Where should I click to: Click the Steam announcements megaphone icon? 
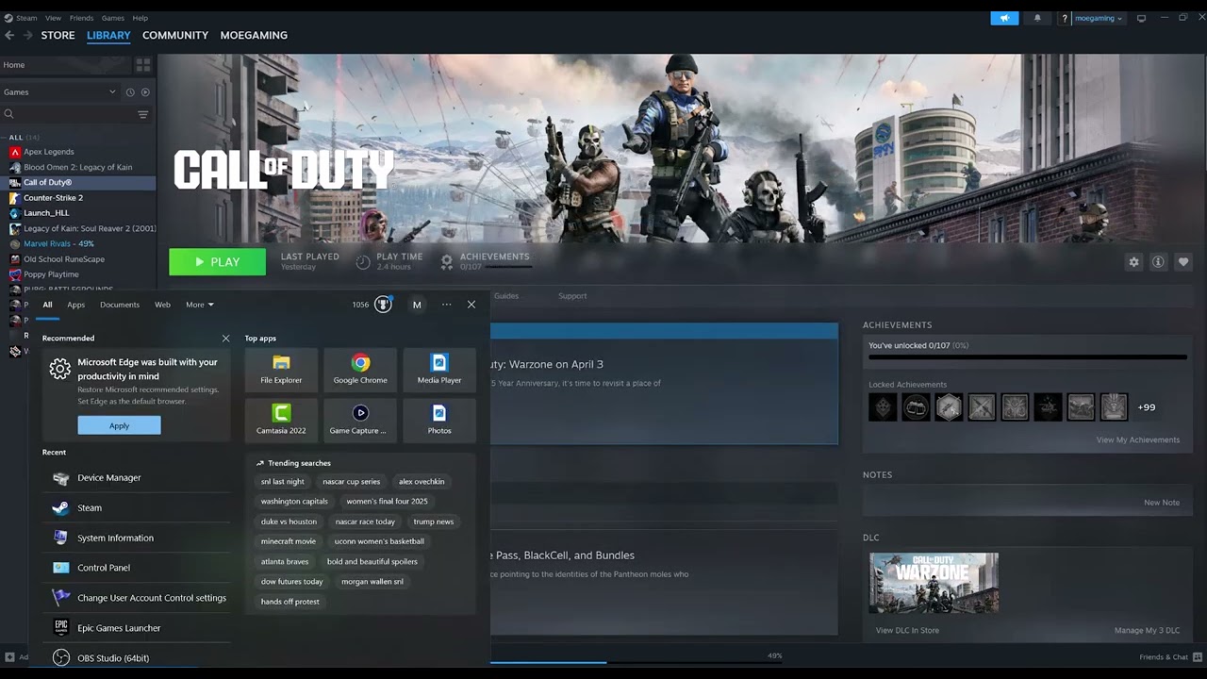click(1004, 18)
